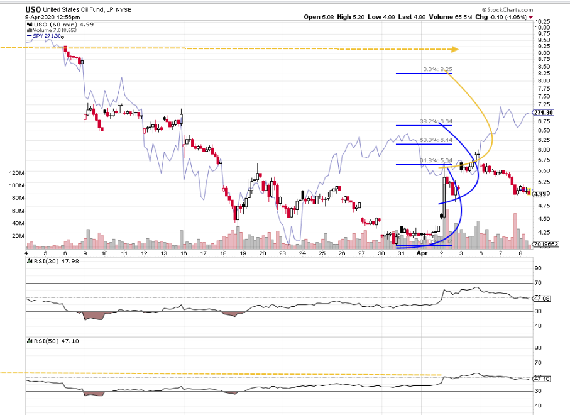Screen dimensions: 570x415
Task: Click the RSI(30) 47.98 panel label
Action: [57, 261]
